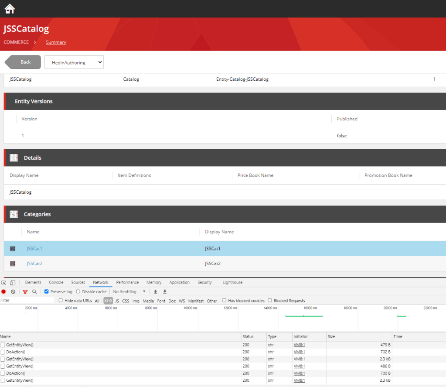This screenshot has height=387, width=446.
Task: Open the JSSCat1 category link
Action: click(34, 249)
